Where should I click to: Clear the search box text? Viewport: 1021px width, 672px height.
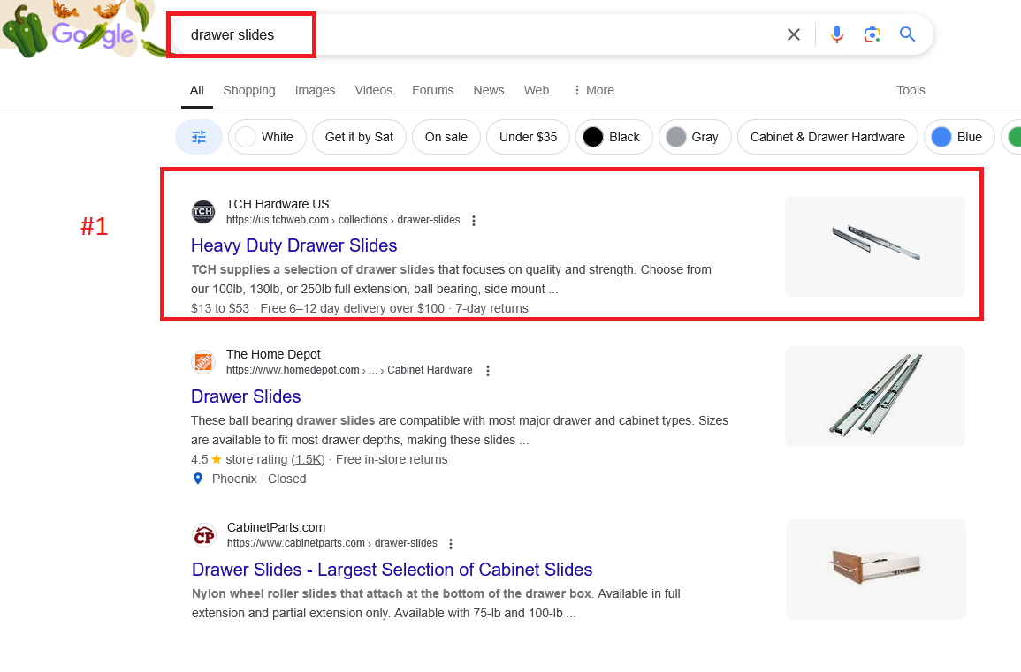pos(793,34)
